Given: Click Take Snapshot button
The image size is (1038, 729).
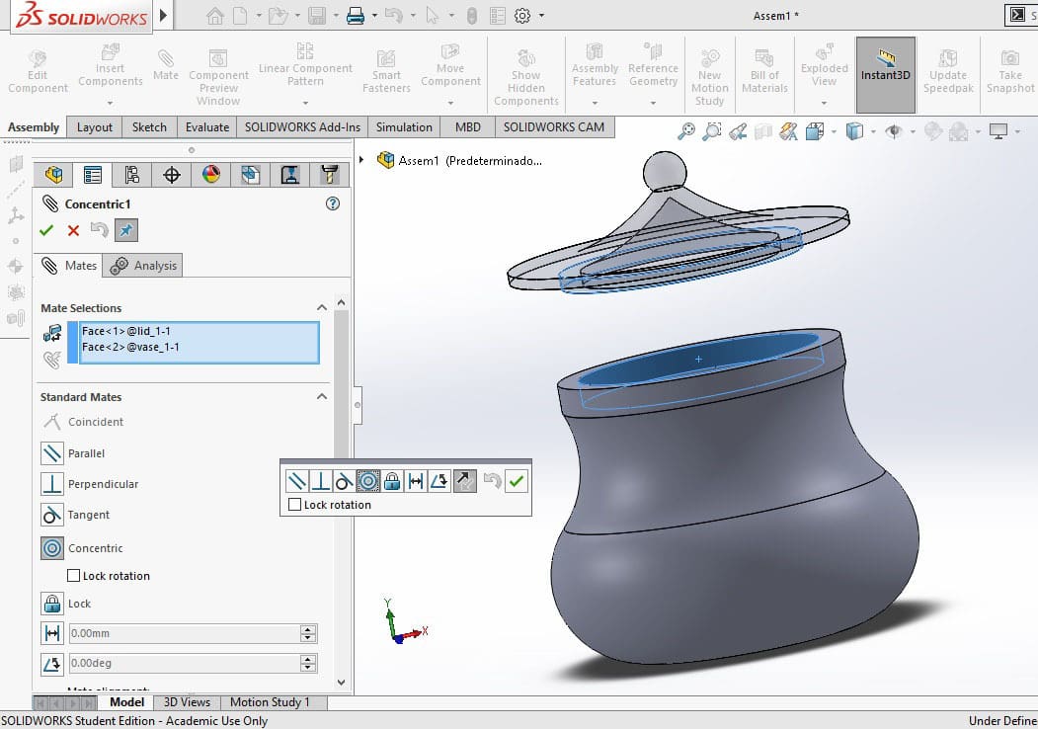Looking at the screenshot, I should click(1010, 71).
